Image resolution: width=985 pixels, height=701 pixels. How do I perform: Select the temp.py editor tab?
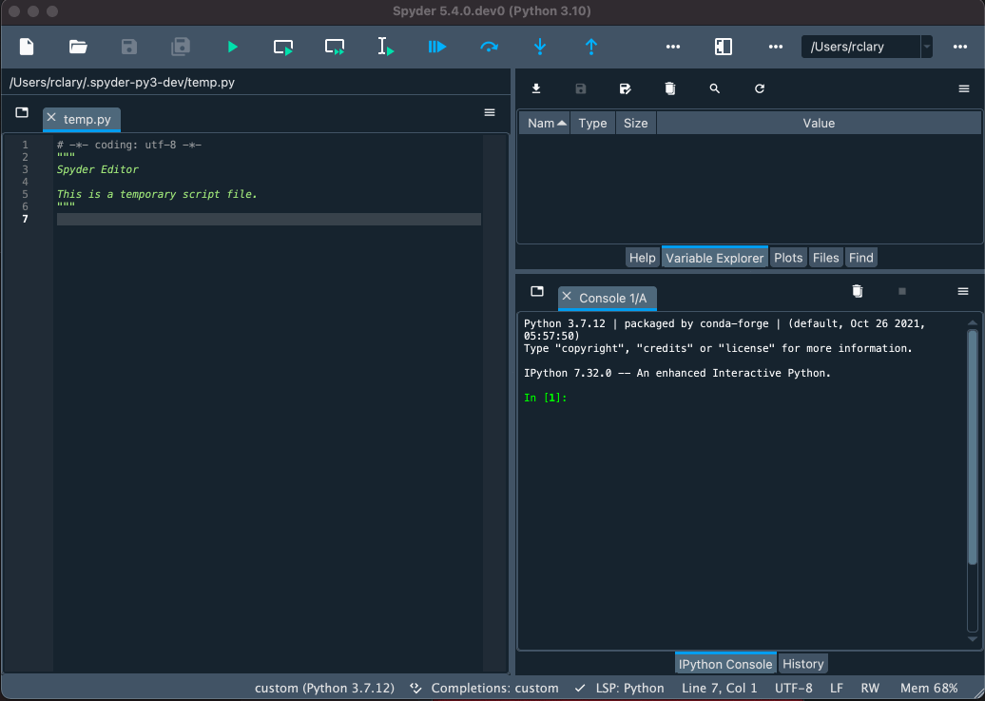click(87, 119)
